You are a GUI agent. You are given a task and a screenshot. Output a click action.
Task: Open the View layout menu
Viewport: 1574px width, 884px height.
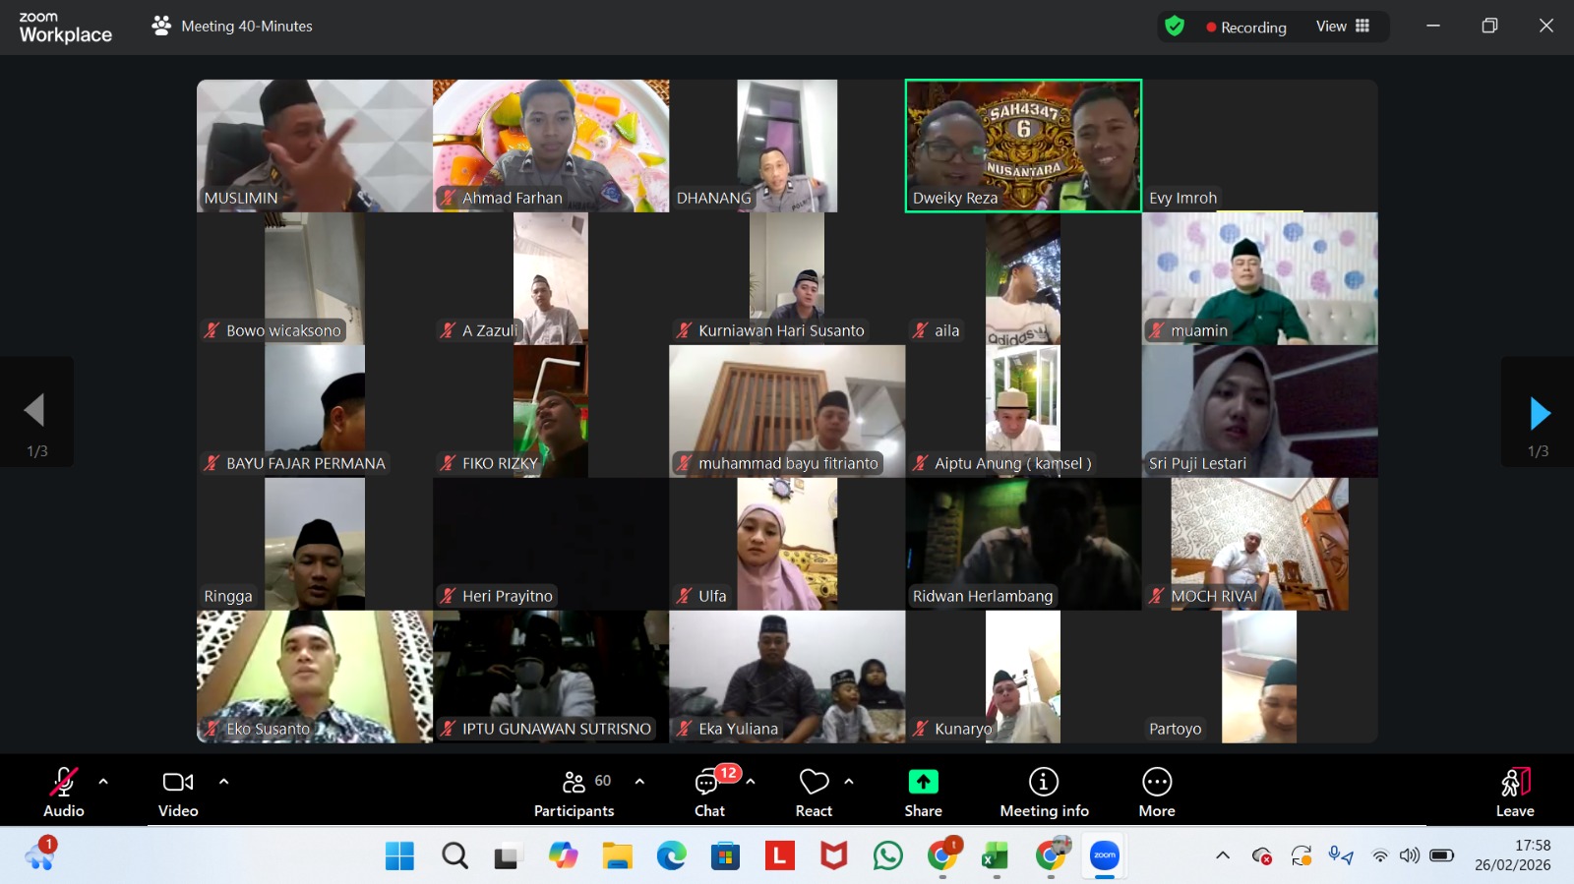point(1343,27)
